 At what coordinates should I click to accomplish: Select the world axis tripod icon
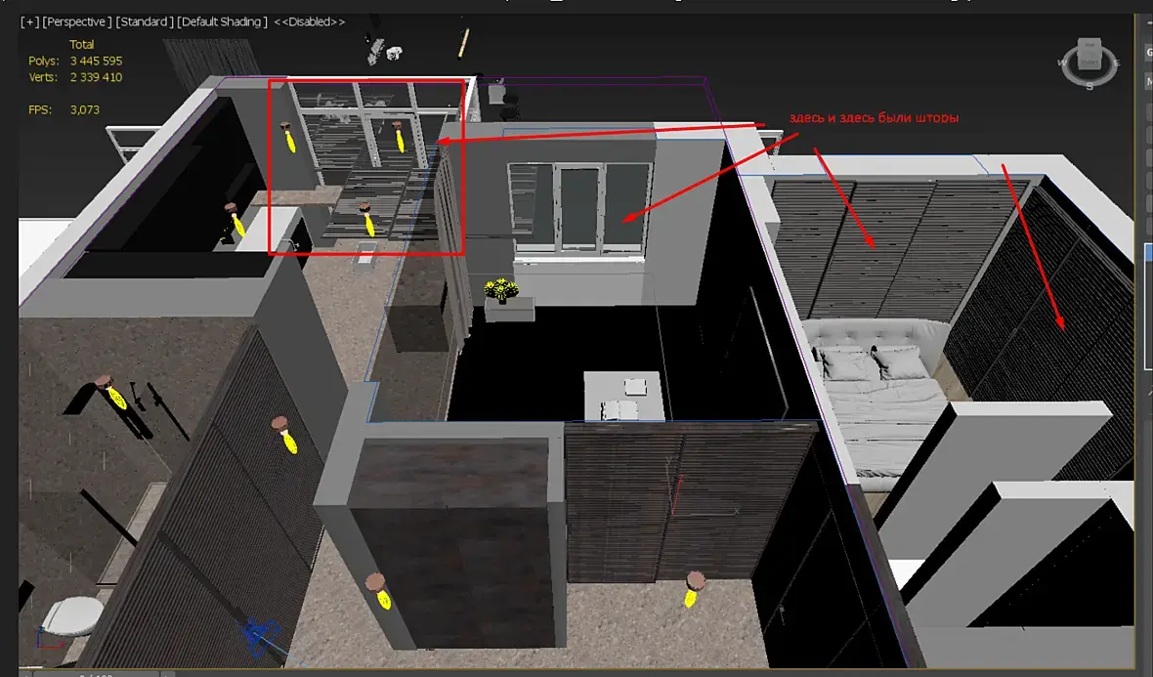(x=48, y=638)
